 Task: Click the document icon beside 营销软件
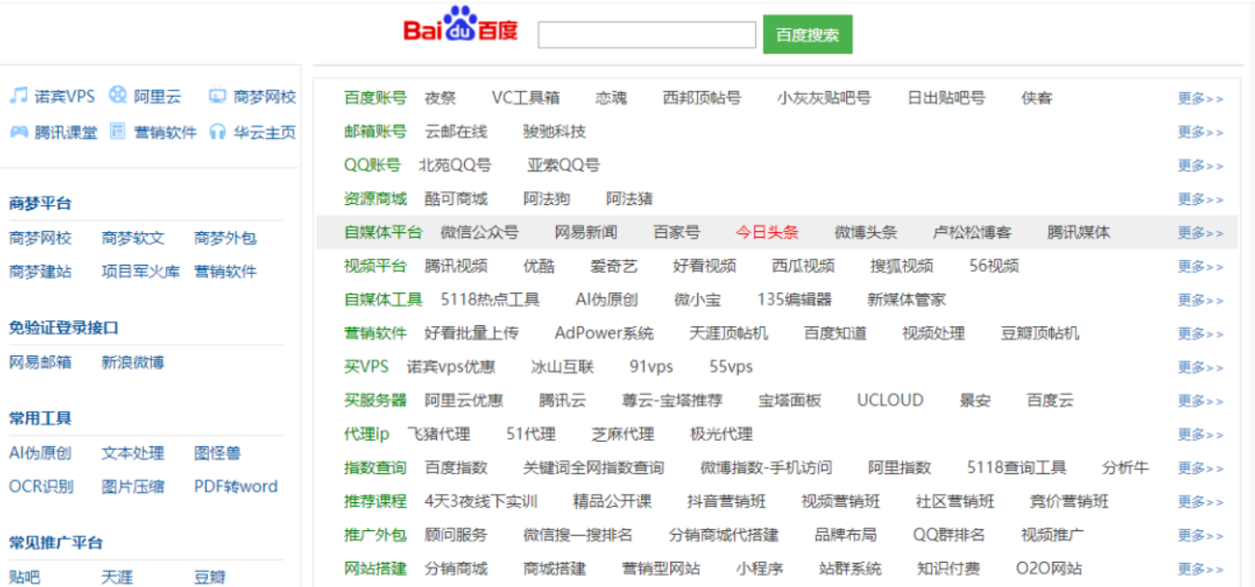pos(117,131)
